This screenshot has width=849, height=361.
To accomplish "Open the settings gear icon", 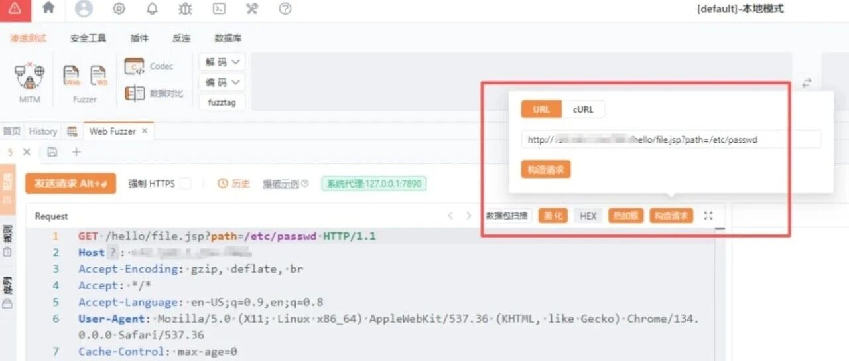I will (x=119, y=9).
